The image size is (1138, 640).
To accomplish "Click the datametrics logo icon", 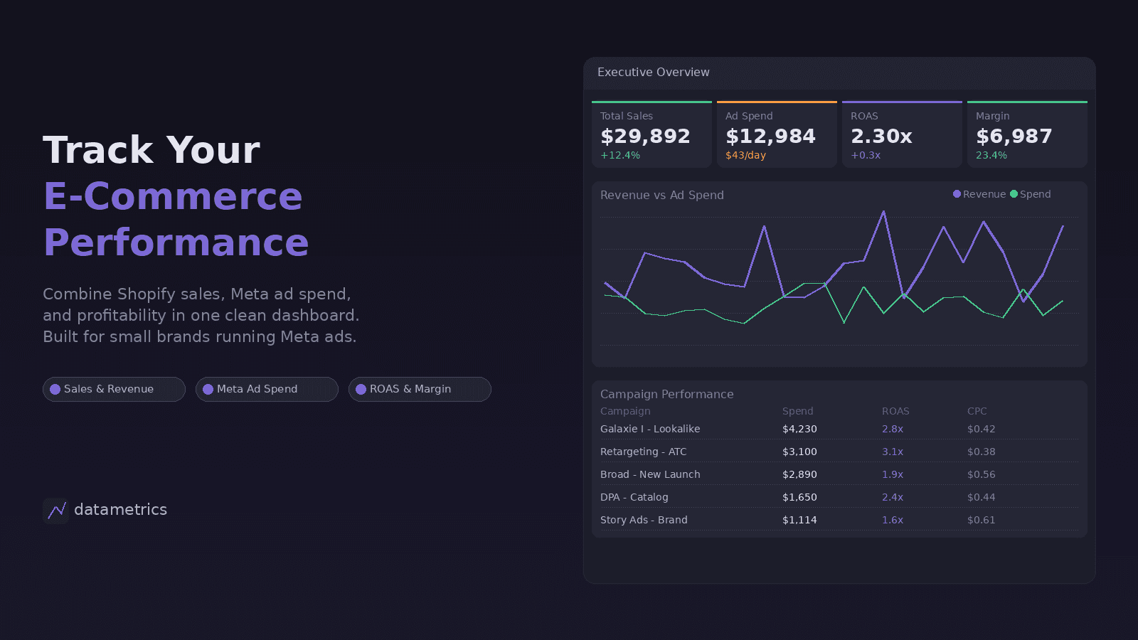I will coord(56,510).
